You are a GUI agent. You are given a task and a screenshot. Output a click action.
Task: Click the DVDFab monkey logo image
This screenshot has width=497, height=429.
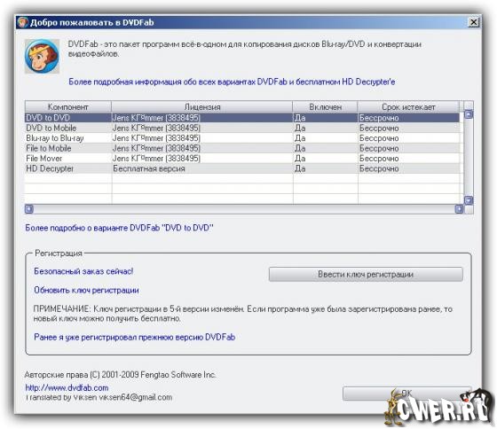[43, 57]
